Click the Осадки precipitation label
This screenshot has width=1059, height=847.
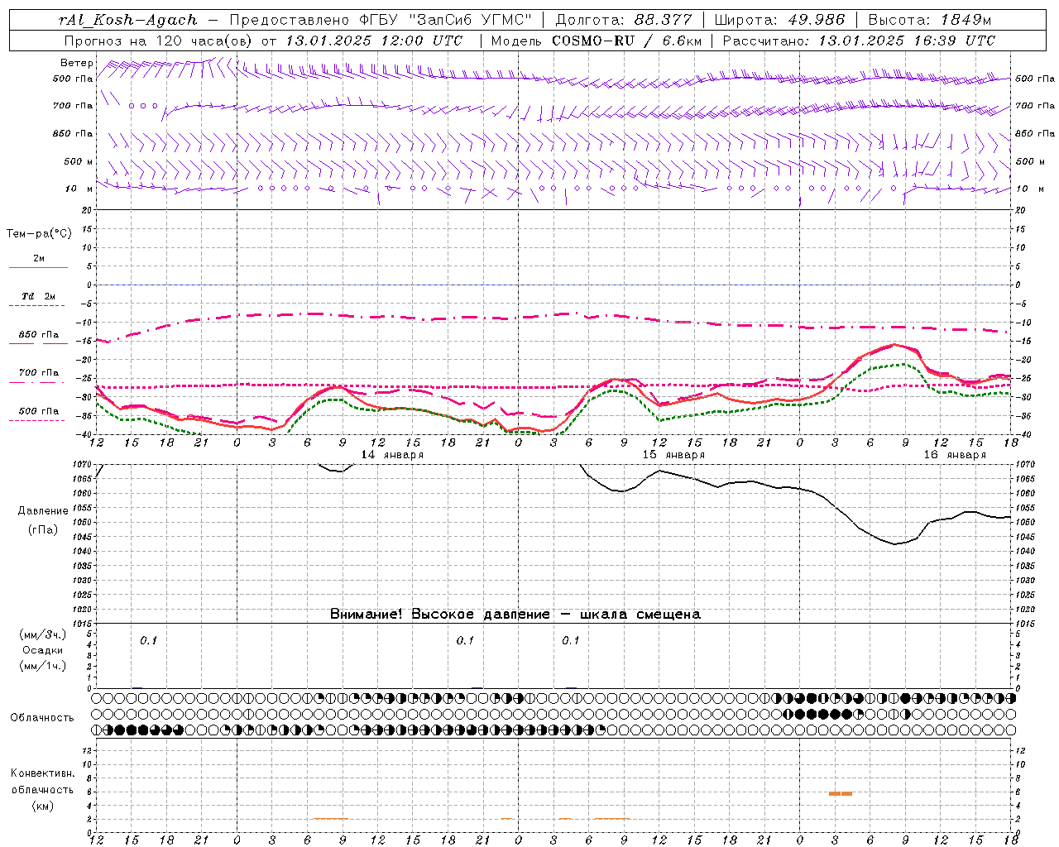point(42,650)
